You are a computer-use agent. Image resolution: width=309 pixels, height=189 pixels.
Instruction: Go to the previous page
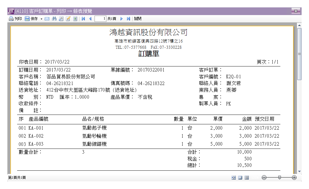[x=90, y=19]
